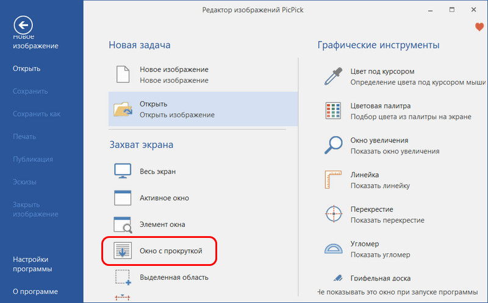Click the magnifying glass icon
This screenshot has height=303, width=488.
[x=333, y=145]
